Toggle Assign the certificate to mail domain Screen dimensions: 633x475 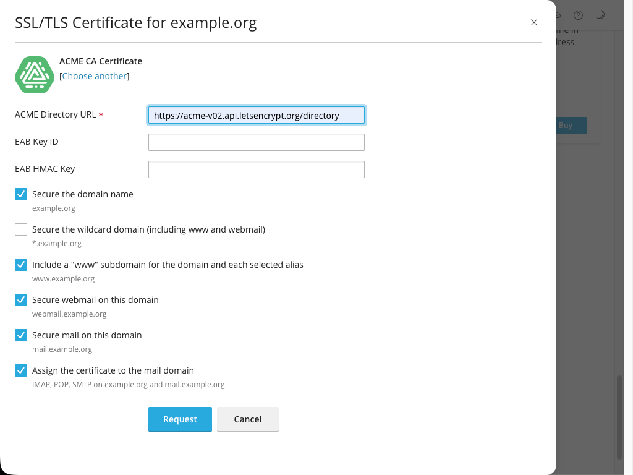[21, 370]
